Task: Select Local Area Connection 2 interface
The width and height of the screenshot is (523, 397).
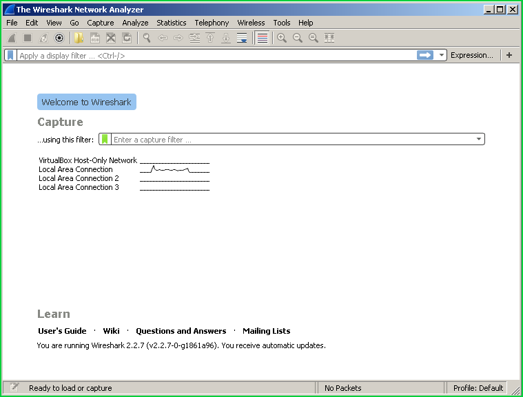Action: tap(79, 178)
